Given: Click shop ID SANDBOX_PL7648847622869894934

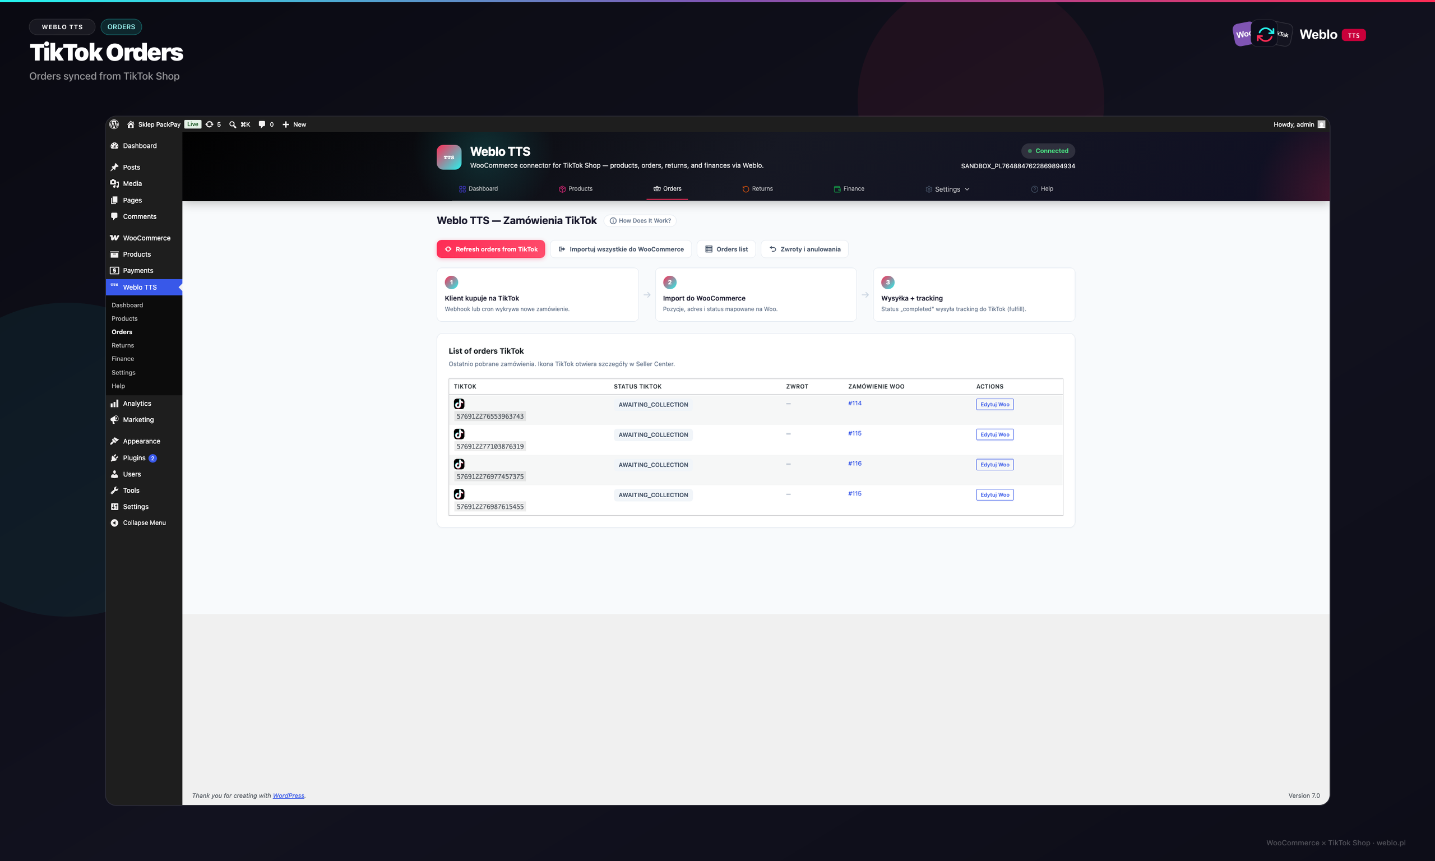Looking at the screenshot, I should (x=1018, y=166).
